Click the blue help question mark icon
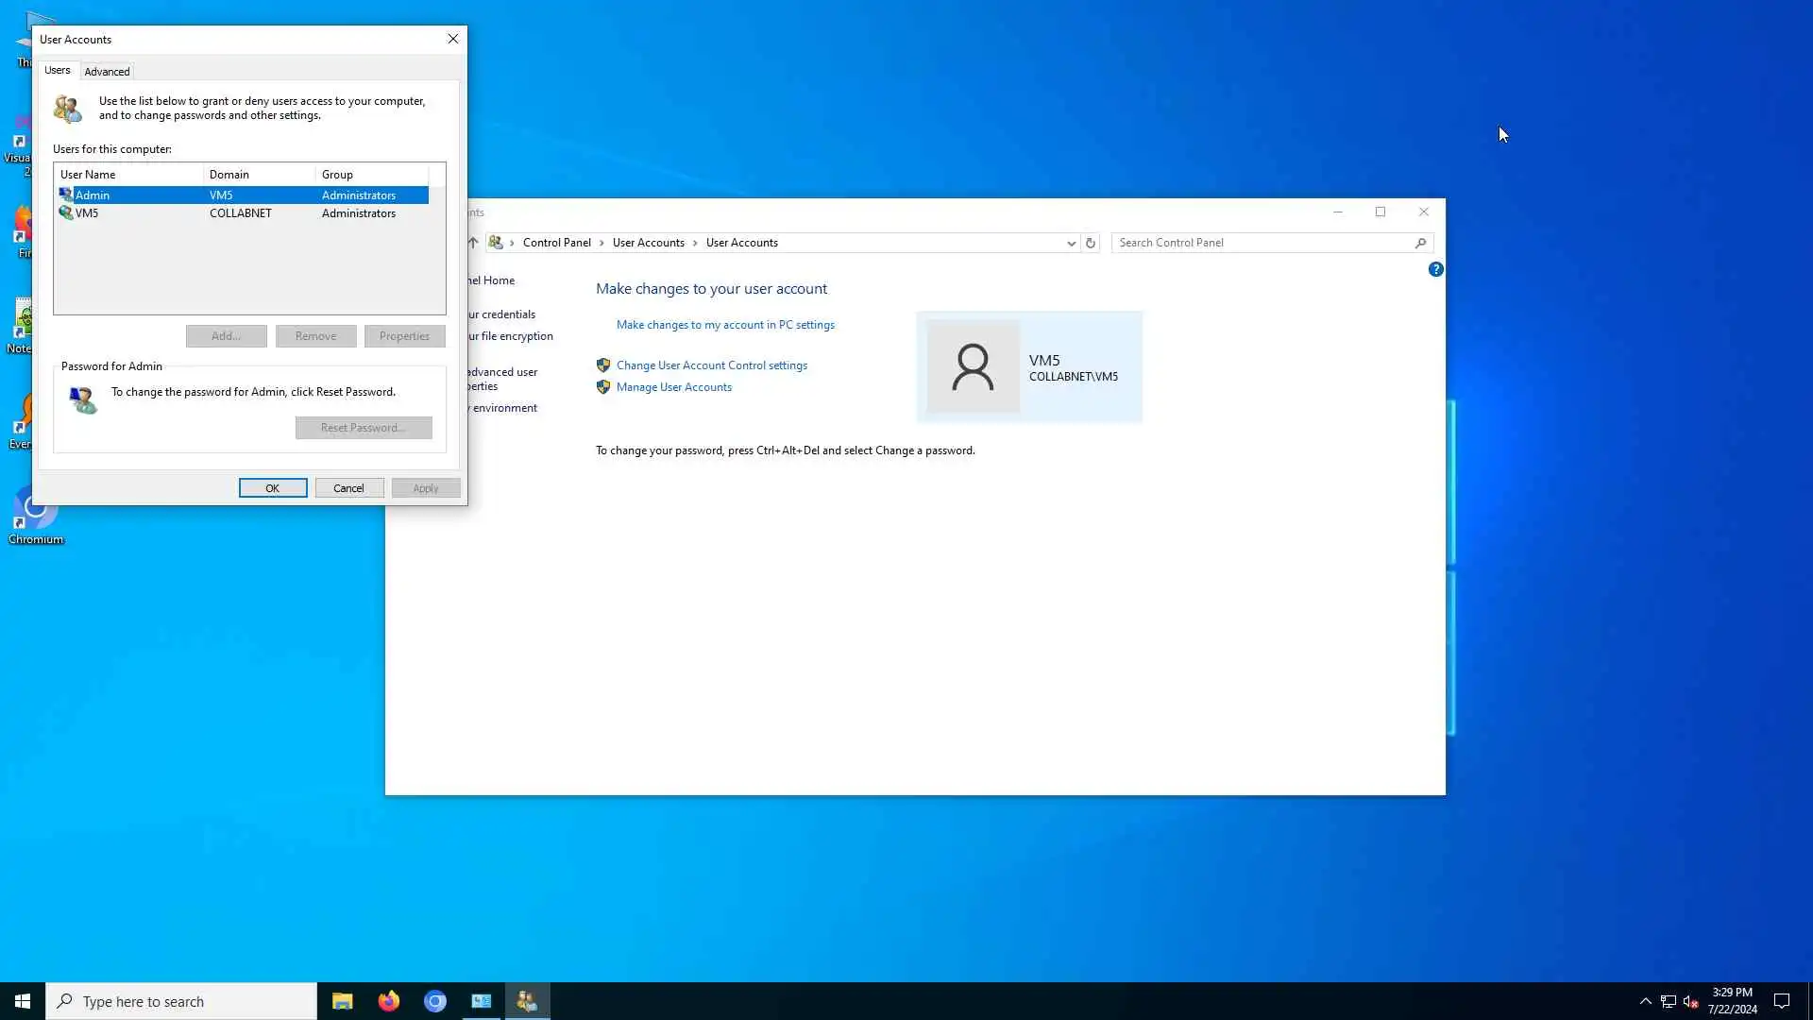This screenshot has height=1020, width=1813. pos(1435,269)
